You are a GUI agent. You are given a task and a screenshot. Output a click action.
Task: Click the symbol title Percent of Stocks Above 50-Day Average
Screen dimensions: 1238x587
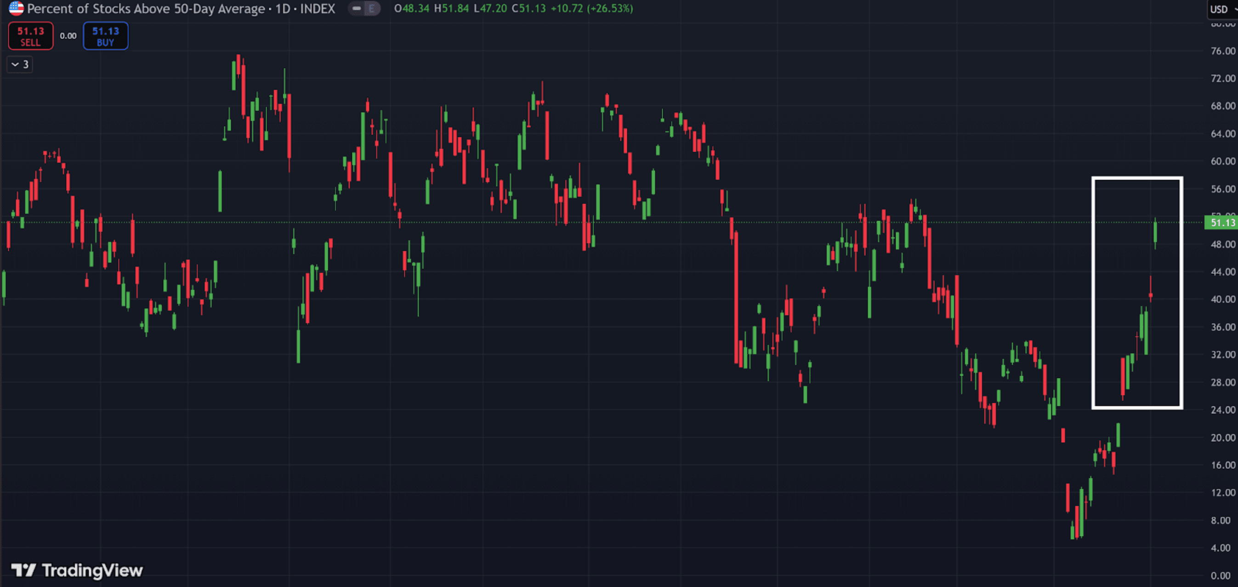tap(146, 9)
